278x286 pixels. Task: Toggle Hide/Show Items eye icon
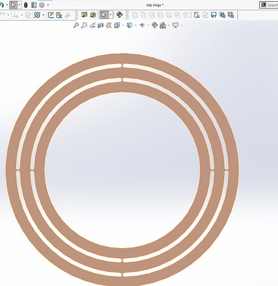(x=142, y=25)
